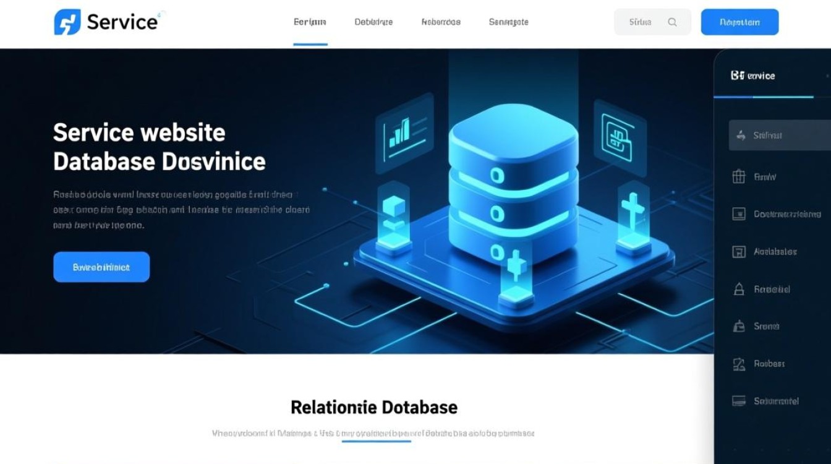Click the database stack illustration
Screen dimensions: 831x464
point(513,186)
